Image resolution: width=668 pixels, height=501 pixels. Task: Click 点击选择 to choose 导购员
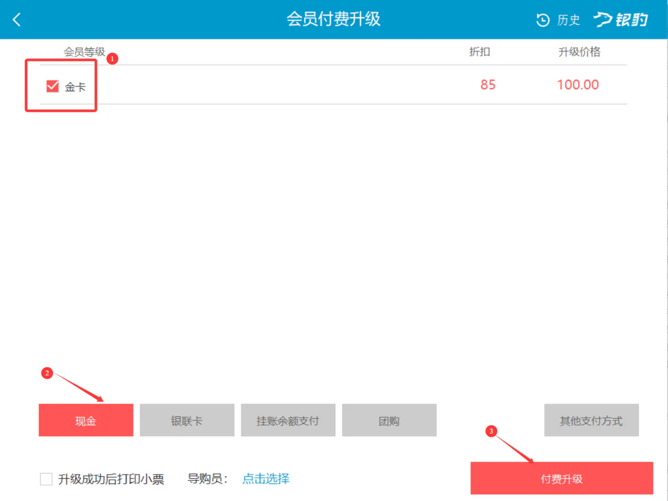click(x=266, y=479)
